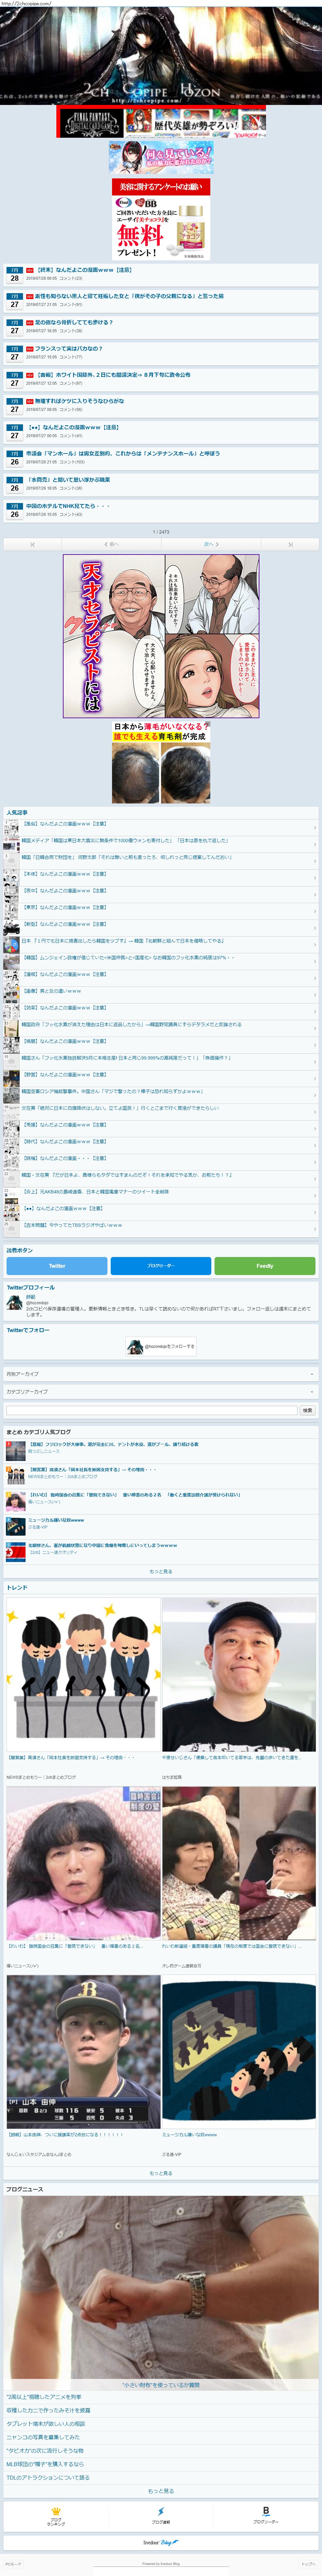The height and width of the screenshot is (2576, 322).
Task: Open article 素性も知らない男人と寝て妊娠した女
Action: coord(161,301)
